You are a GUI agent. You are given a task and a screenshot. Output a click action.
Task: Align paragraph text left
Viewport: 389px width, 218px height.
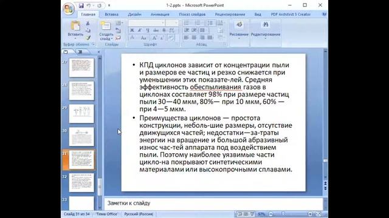(187, 38)
